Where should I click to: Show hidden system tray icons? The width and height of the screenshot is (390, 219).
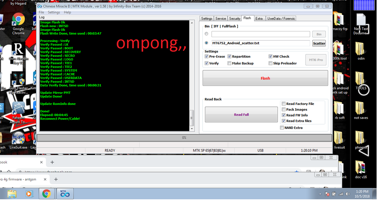(x=320, y=194)
